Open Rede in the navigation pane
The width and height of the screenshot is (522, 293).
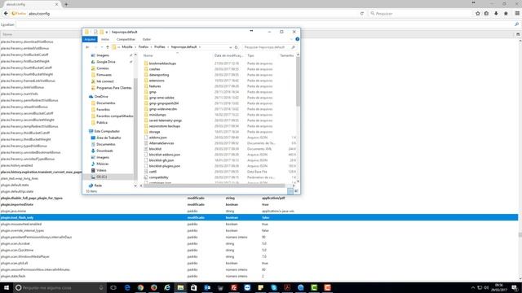click(98, 186)
